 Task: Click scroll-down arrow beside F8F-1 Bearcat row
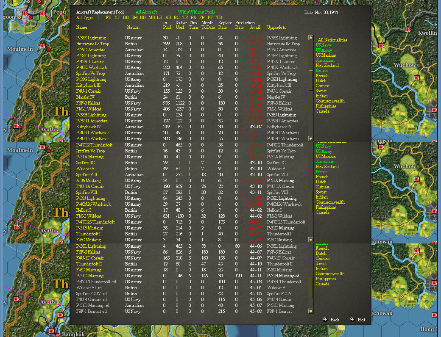pos(311,311)
